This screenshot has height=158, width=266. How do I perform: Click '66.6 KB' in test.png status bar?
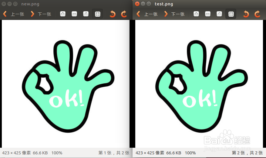(174, 153)
